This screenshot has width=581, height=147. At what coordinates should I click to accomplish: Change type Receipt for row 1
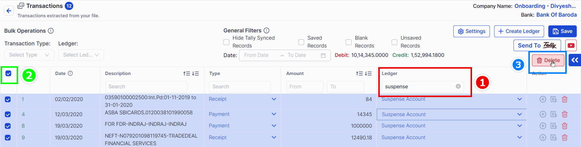(x=242, y=99)
